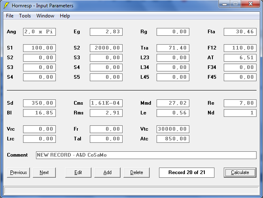Open the Tools menu

[25, 16]
